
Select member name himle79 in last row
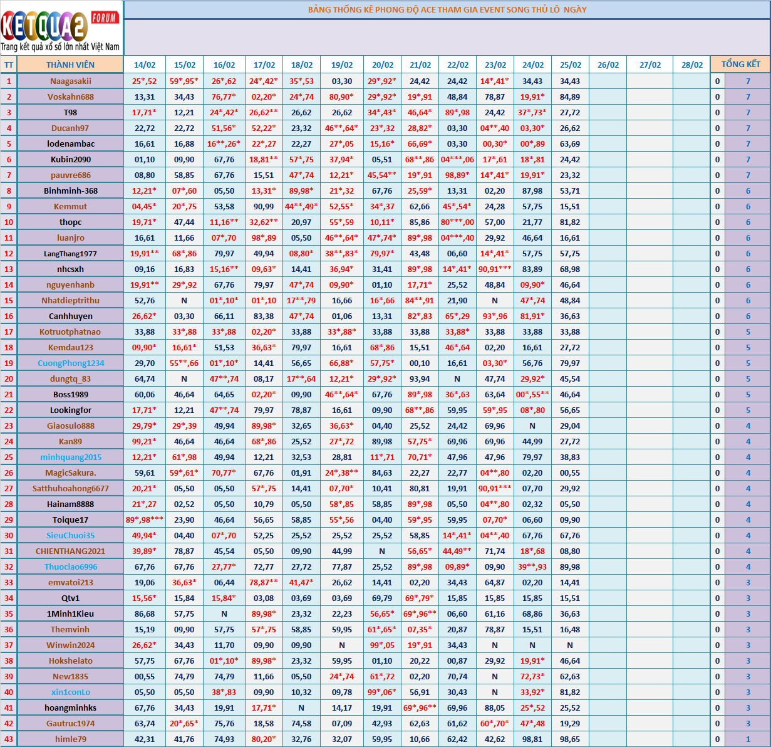click(71, 739)
